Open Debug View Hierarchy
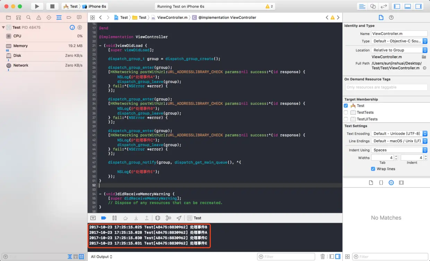 (157, 218)
